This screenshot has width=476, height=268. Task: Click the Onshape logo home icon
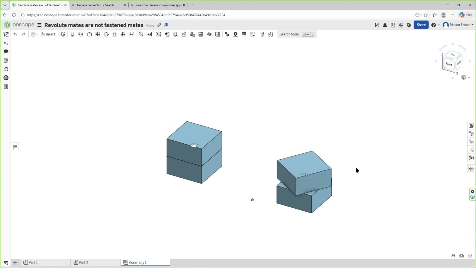pyautogui.click(x=7, y=25)
